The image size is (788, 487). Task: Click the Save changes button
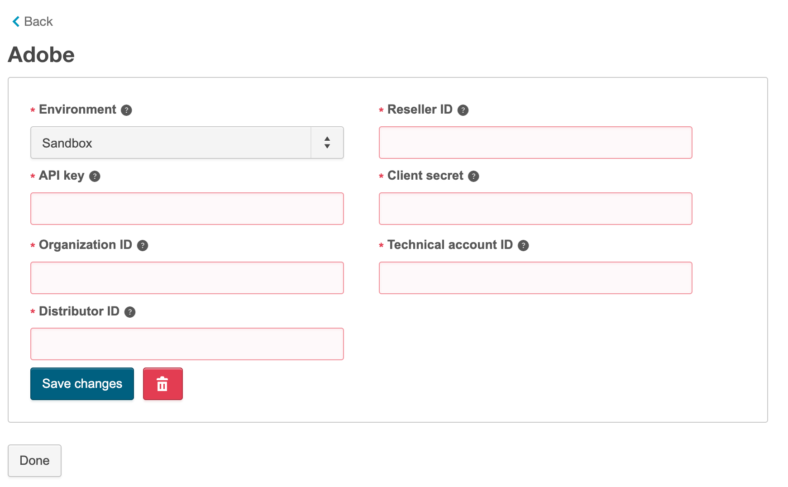[82, 384]
